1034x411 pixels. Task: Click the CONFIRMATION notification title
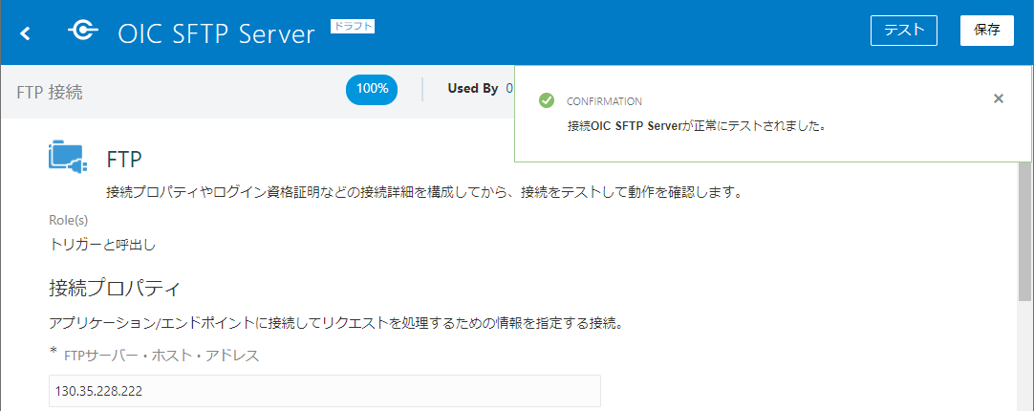(x=604, y=101)
